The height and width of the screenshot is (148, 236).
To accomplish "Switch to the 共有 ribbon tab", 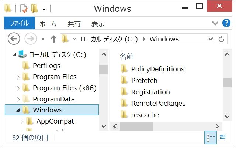I will click(x=74, y=24).
